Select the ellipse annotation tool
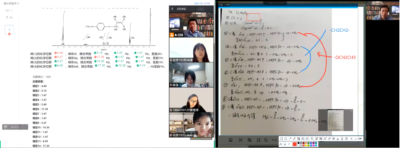Screen dimensions: 400x148 286,139
